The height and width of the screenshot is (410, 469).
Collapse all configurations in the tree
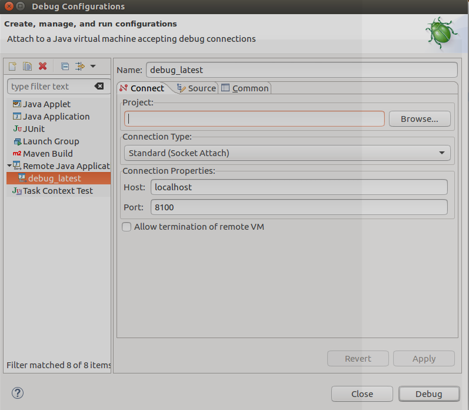(65, 66)
